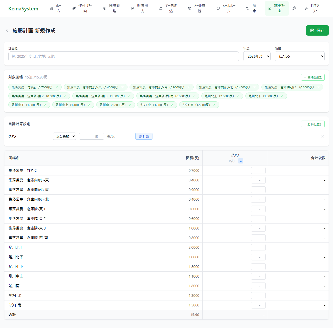The width and height of the screenshot is (333, 328).
Task: Click the approximate toggle icon under グアノ header
Action: (241, 161)
